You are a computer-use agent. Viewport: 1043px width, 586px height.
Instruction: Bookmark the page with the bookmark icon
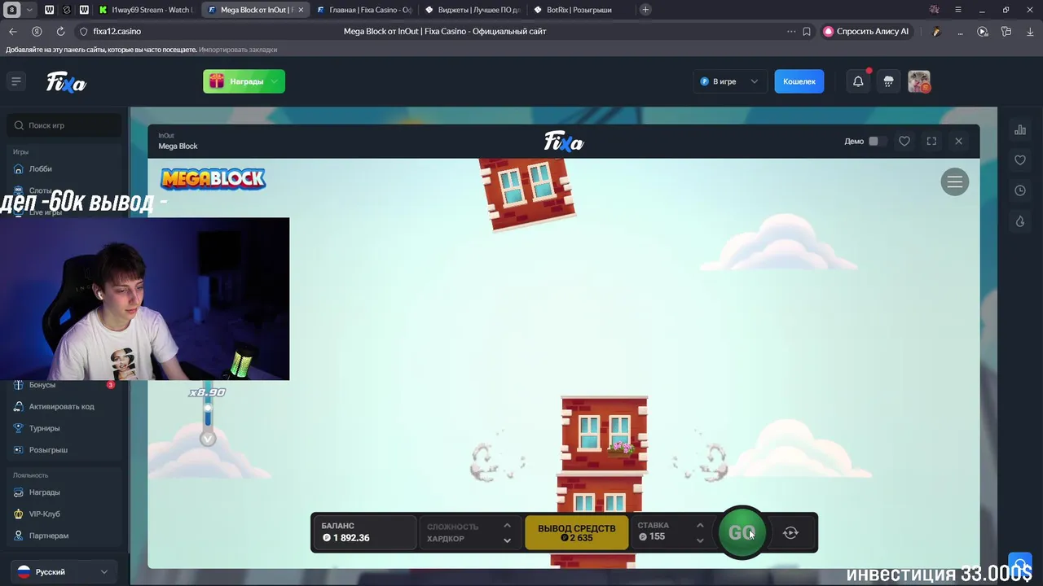coord(807,31)
